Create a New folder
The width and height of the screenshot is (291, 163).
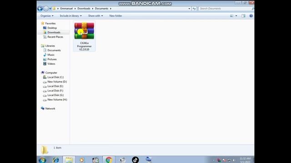pos(115,16)
